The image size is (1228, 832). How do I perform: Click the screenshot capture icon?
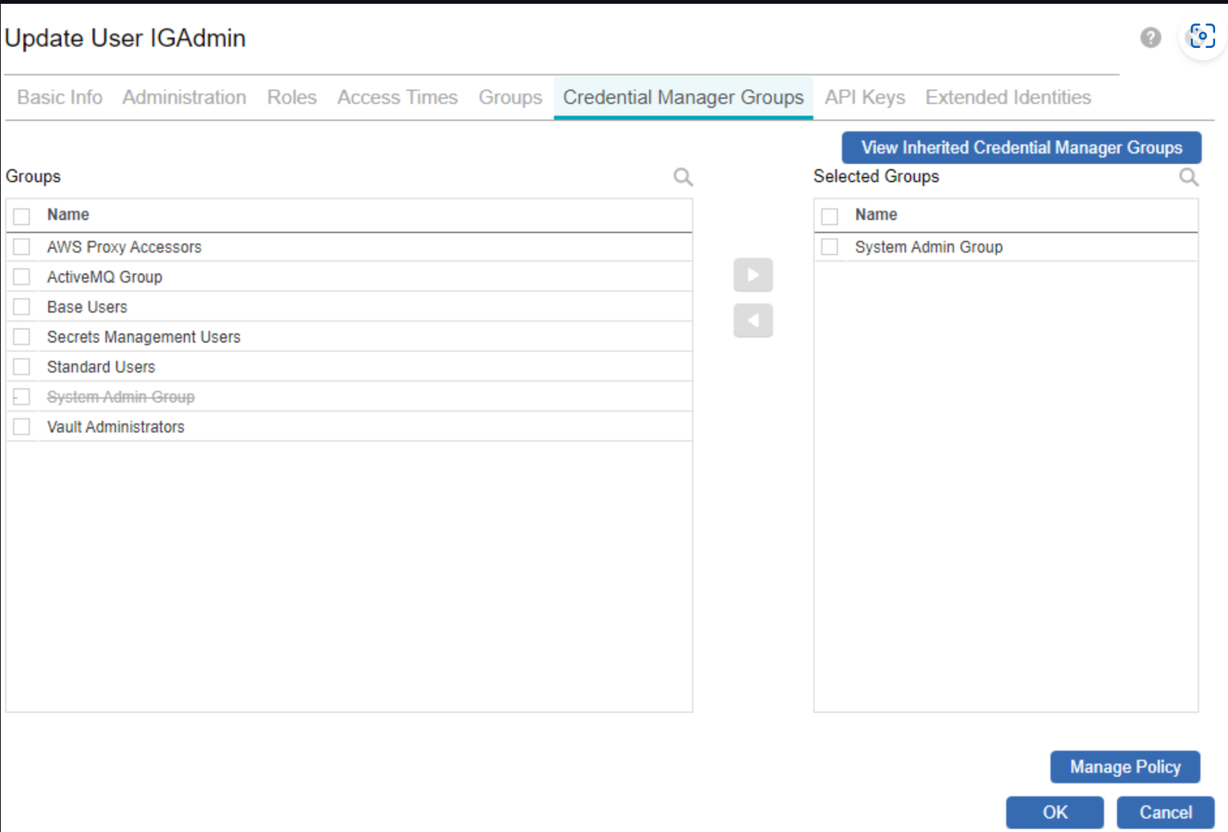tap(1202, 36)
